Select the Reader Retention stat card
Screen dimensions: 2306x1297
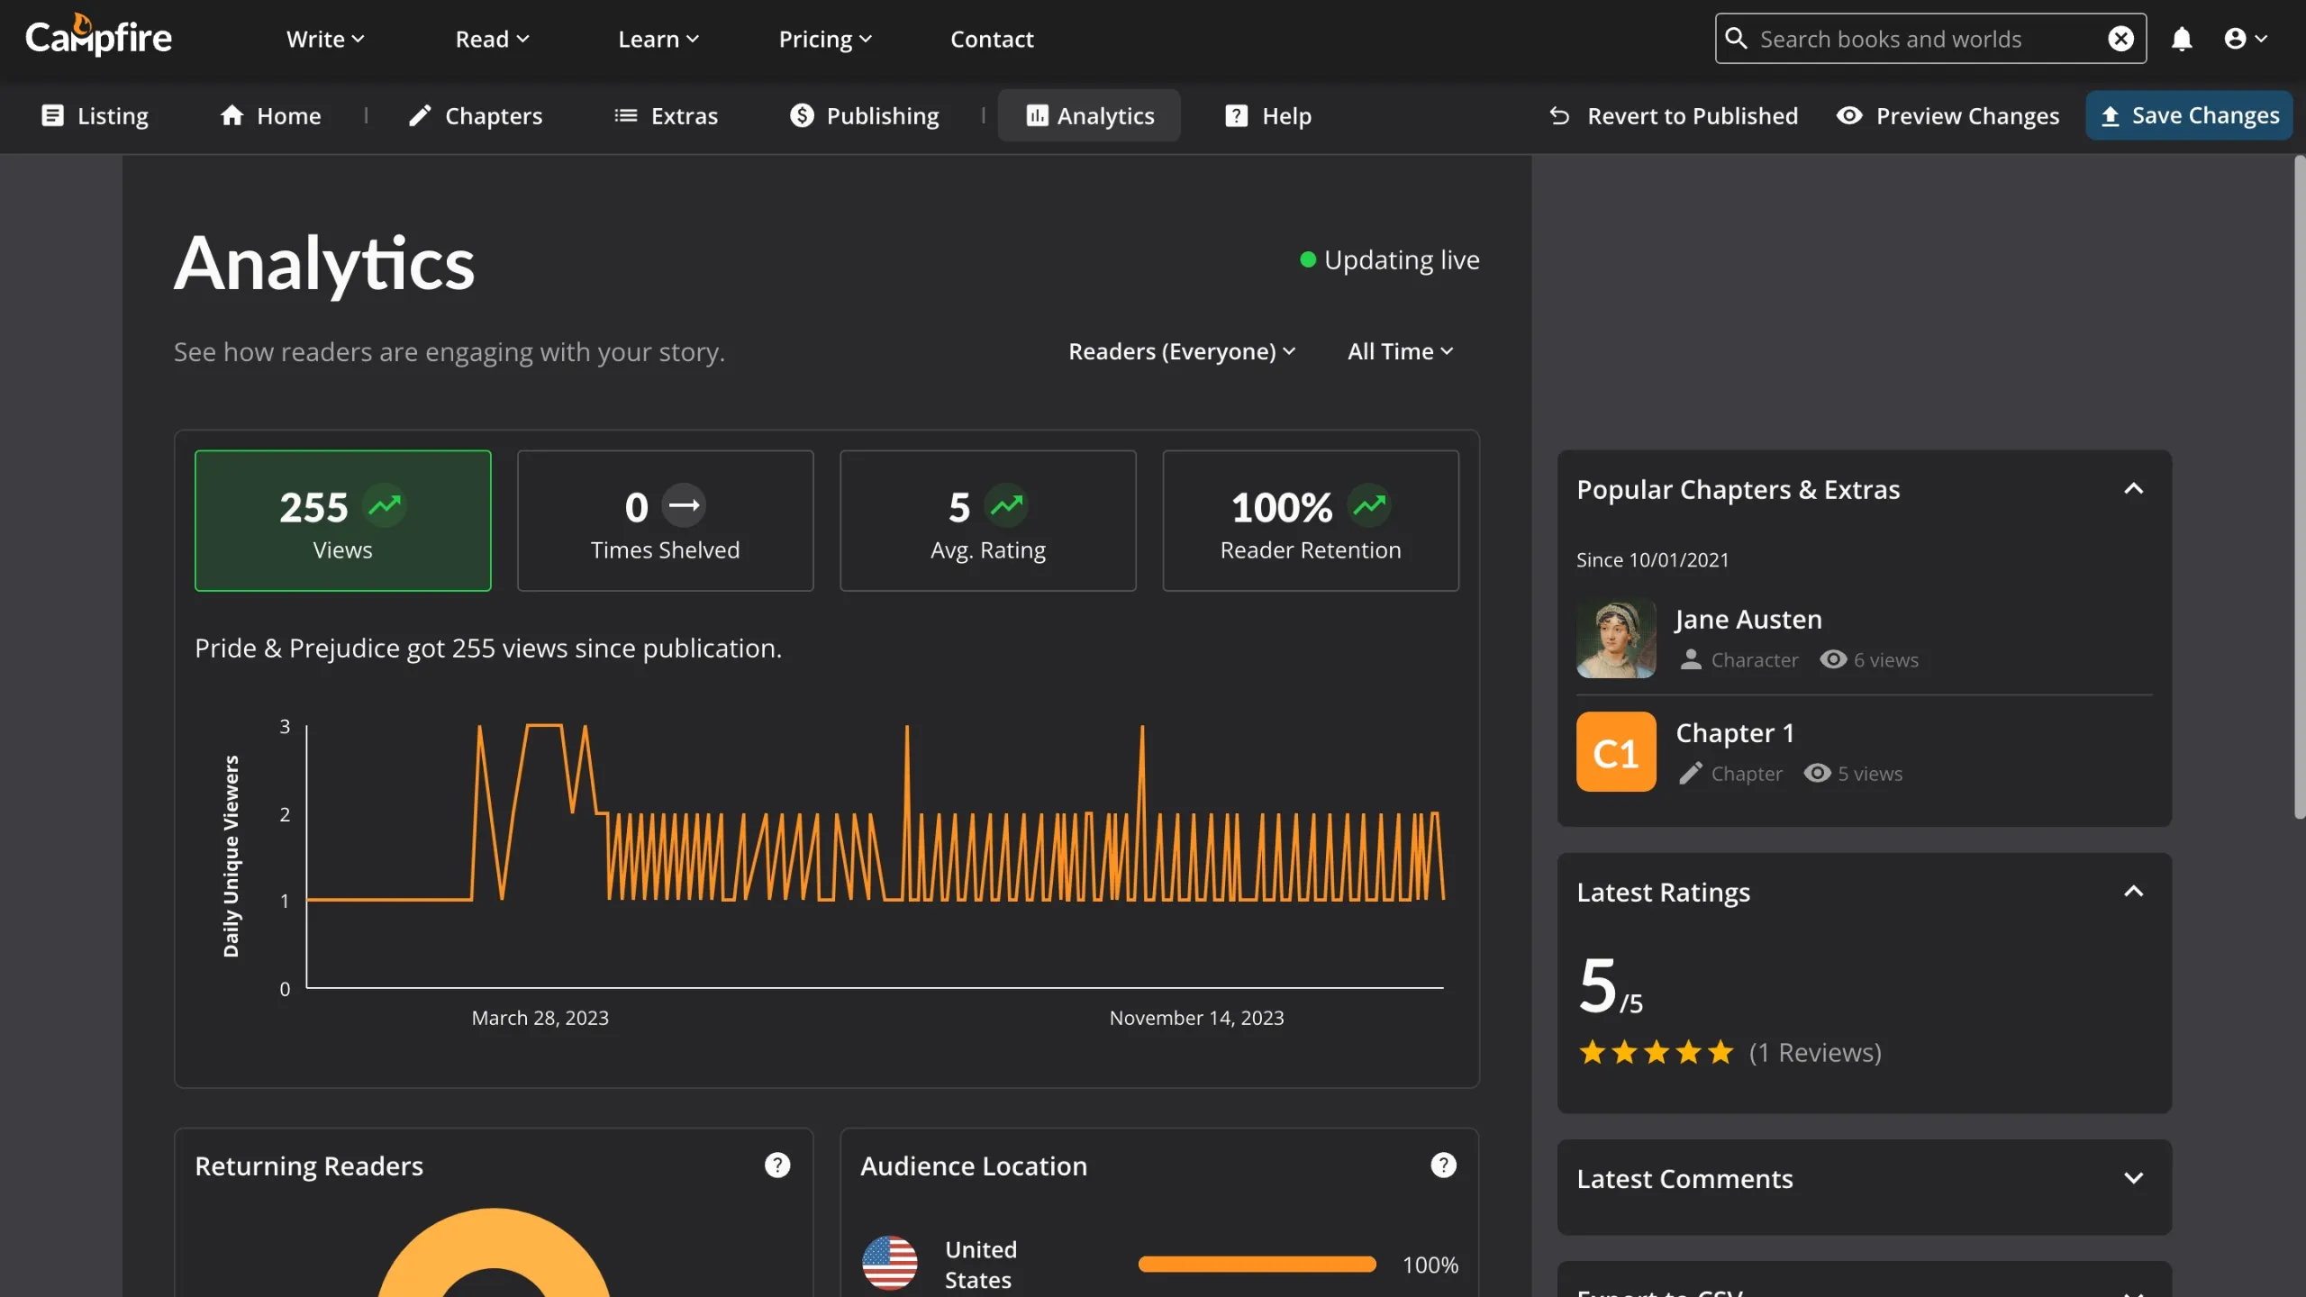[1310, 521]
